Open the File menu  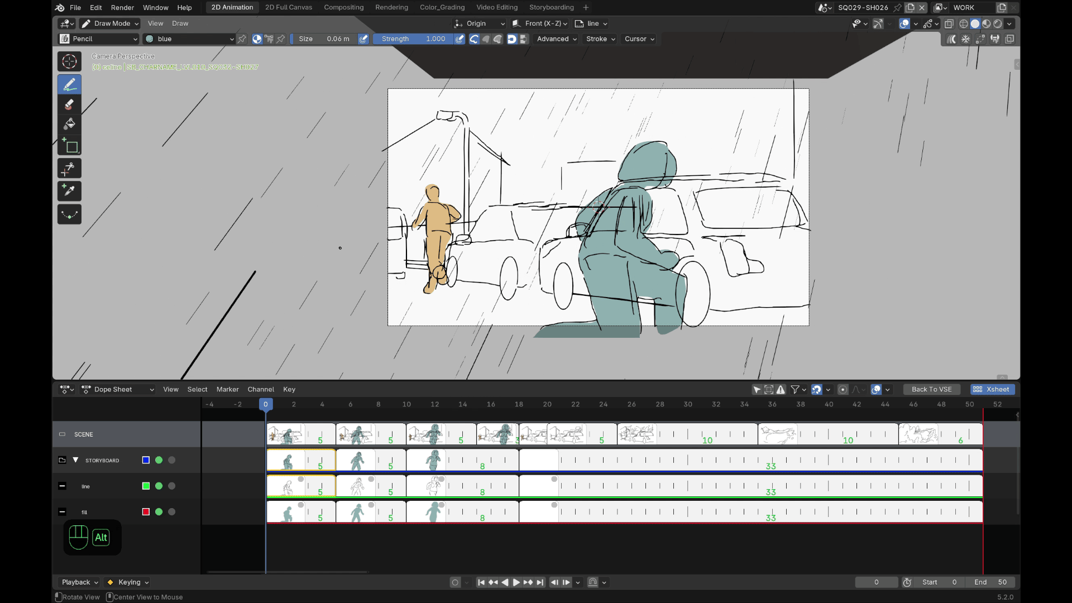[x=75, y=7]
